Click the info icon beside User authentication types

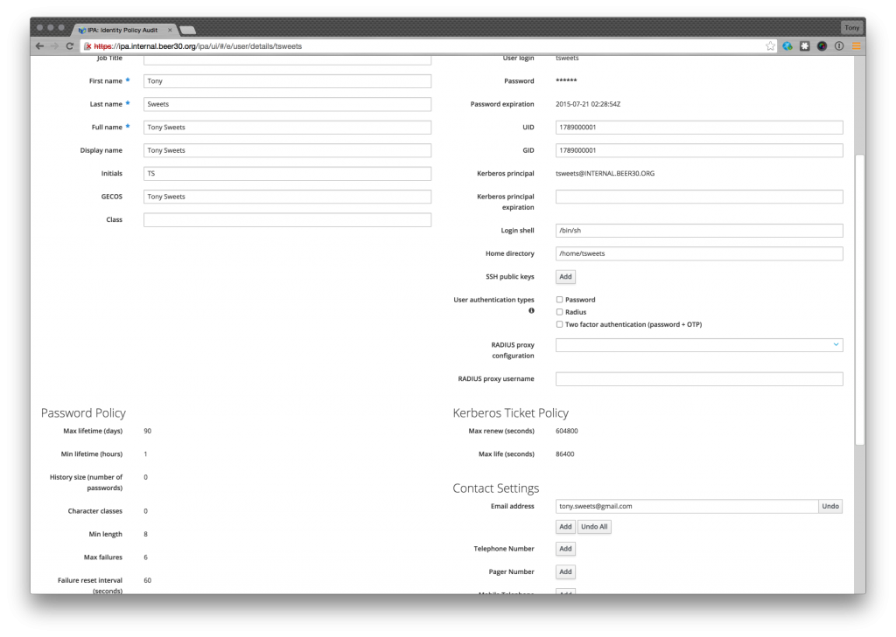pyautogui.click(x=533, y=309)
